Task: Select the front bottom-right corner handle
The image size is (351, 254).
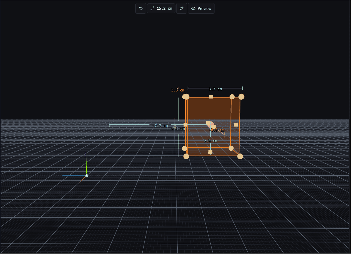Action: pos(240,156)
